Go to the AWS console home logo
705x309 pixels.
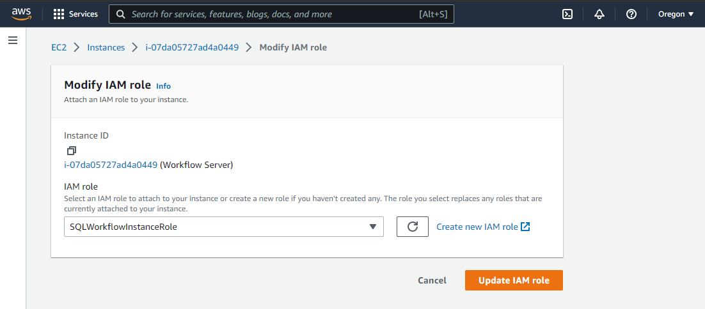pyautogui.click(x=21, y=14)
